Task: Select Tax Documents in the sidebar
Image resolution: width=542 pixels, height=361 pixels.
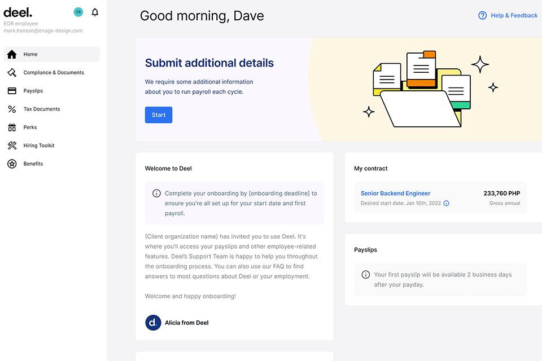Action: click(52, 109)
